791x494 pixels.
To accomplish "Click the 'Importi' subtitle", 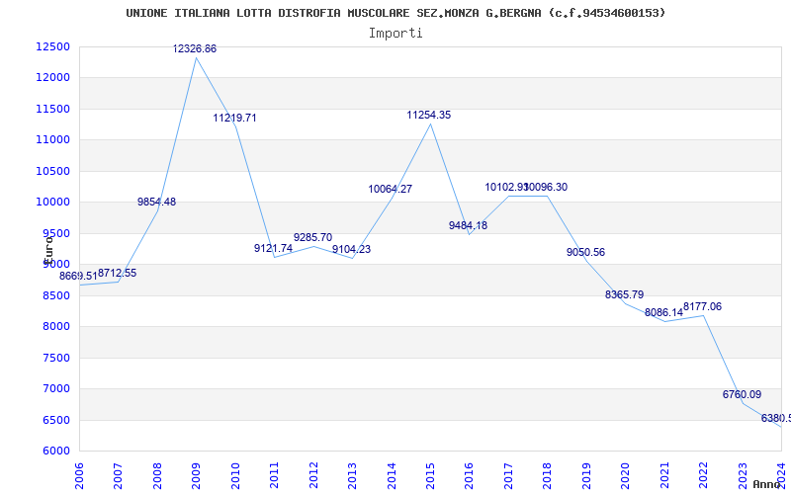I will point(395,34).
